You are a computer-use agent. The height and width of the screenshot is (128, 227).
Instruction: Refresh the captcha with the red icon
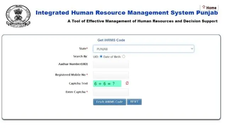coord(127,83)
